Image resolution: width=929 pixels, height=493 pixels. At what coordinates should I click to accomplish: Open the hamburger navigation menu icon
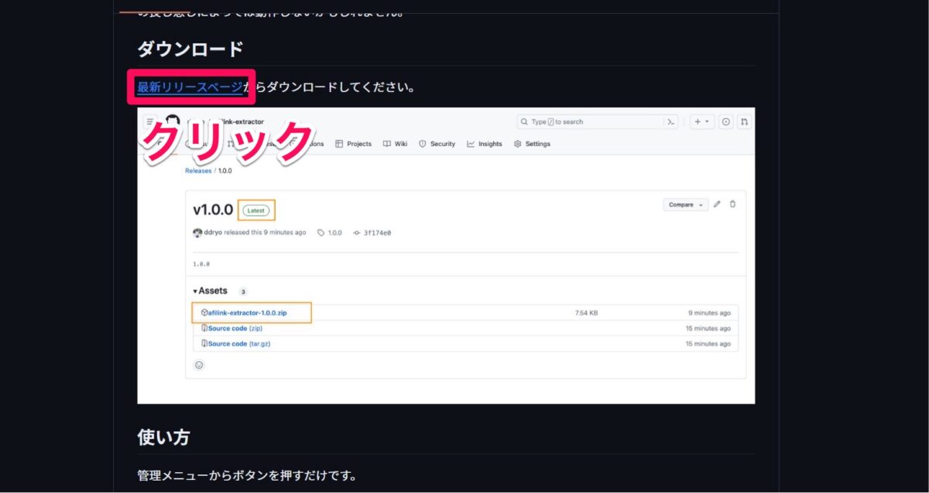[x=148, y=121]
